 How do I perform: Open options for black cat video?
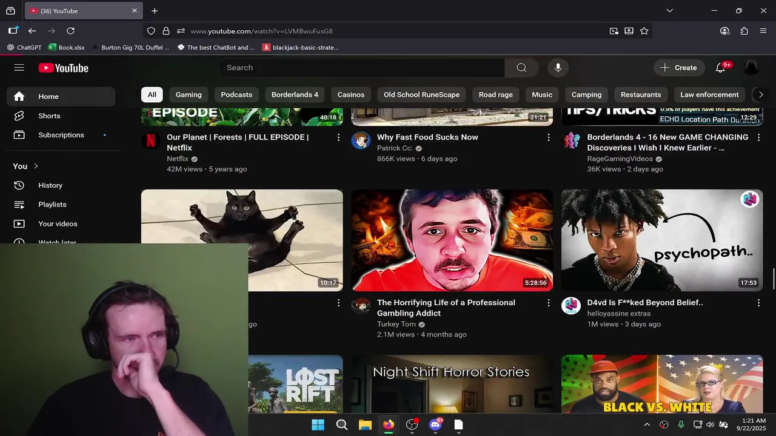(x=338, y=303)
